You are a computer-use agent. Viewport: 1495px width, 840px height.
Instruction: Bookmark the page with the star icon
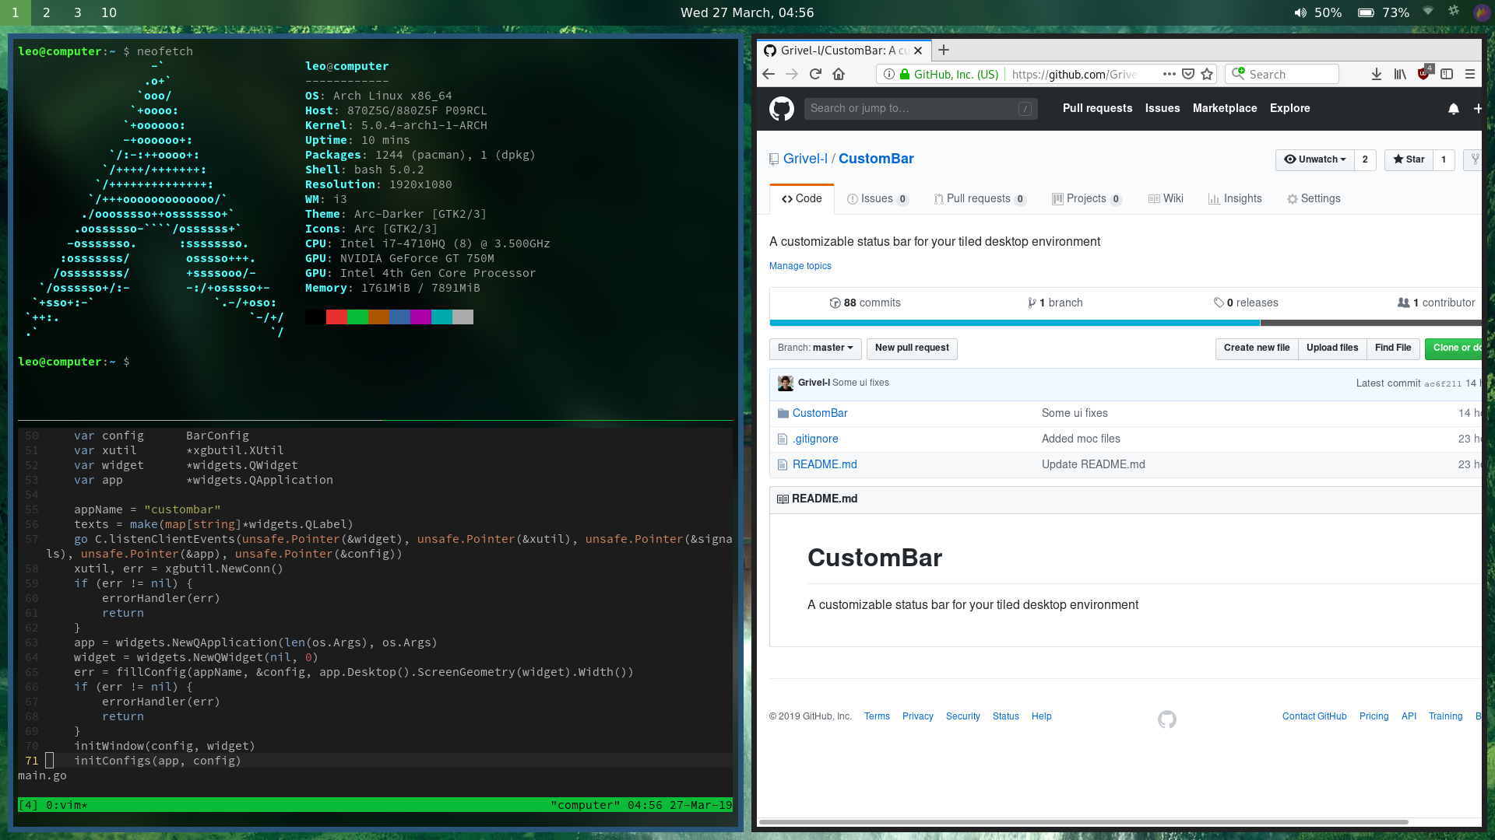1208,74
